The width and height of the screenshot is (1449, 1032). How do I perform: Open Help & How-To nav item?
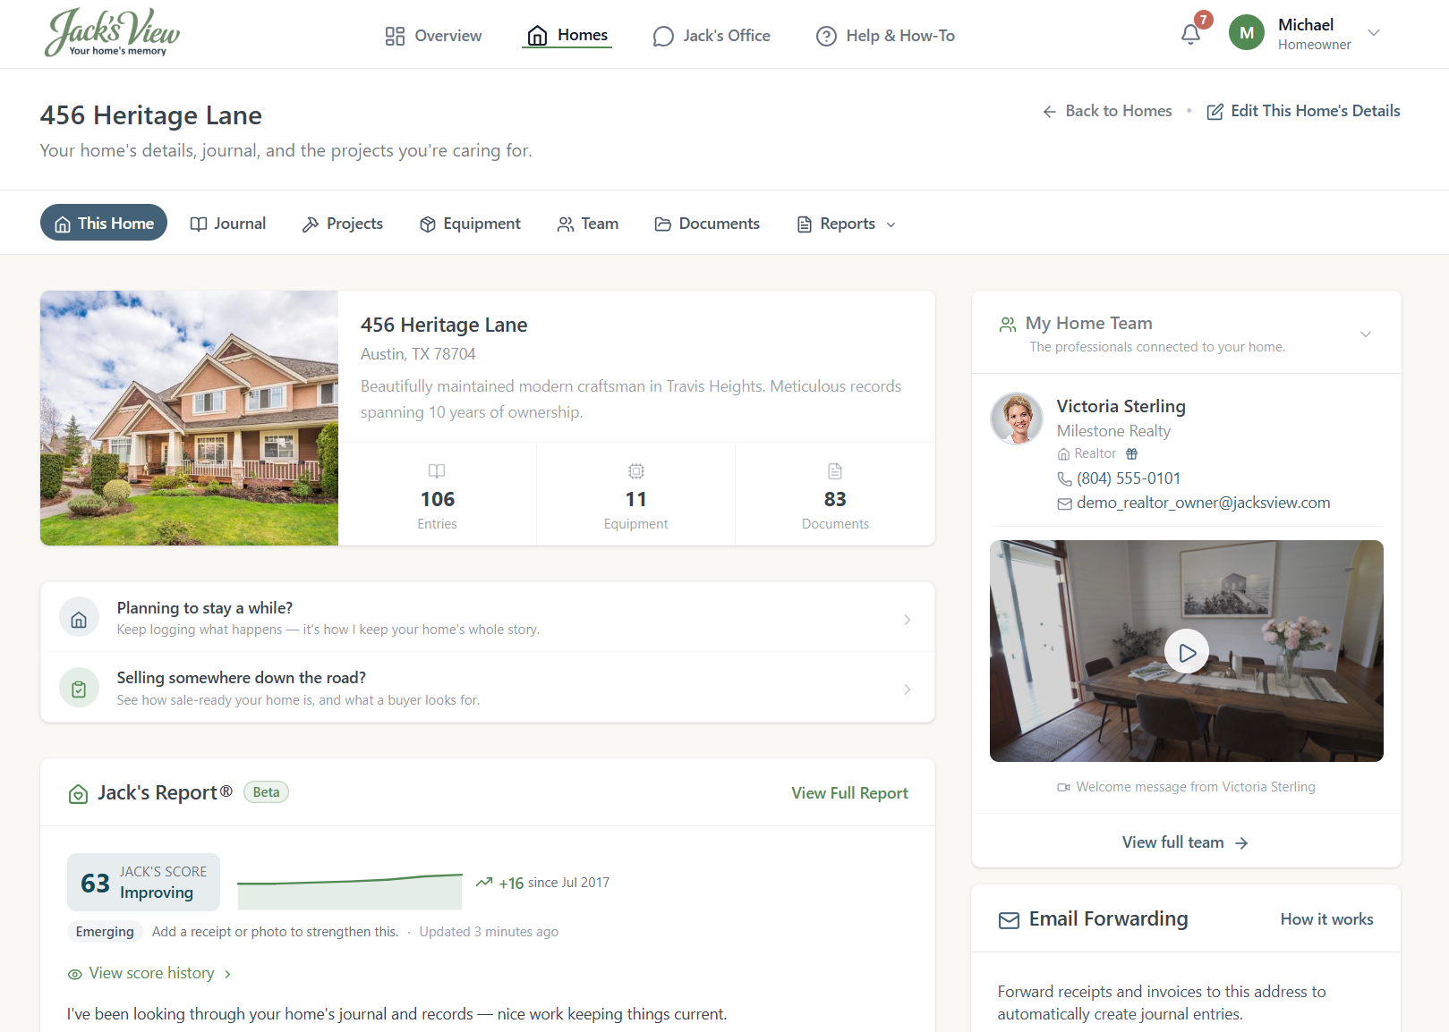tap(885, 36)
